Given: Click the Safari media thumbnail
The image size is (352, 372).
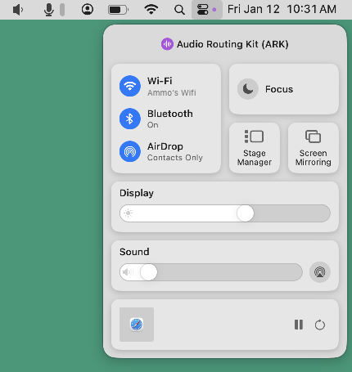Looking at the screenshot, I should pyautogui.click(x=137, y=325).
